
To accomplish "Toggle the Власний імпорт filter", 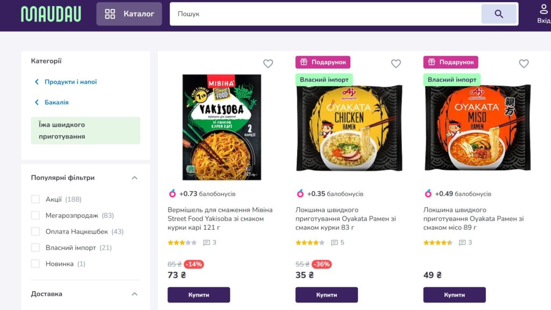I will click(x=36, y=248).
